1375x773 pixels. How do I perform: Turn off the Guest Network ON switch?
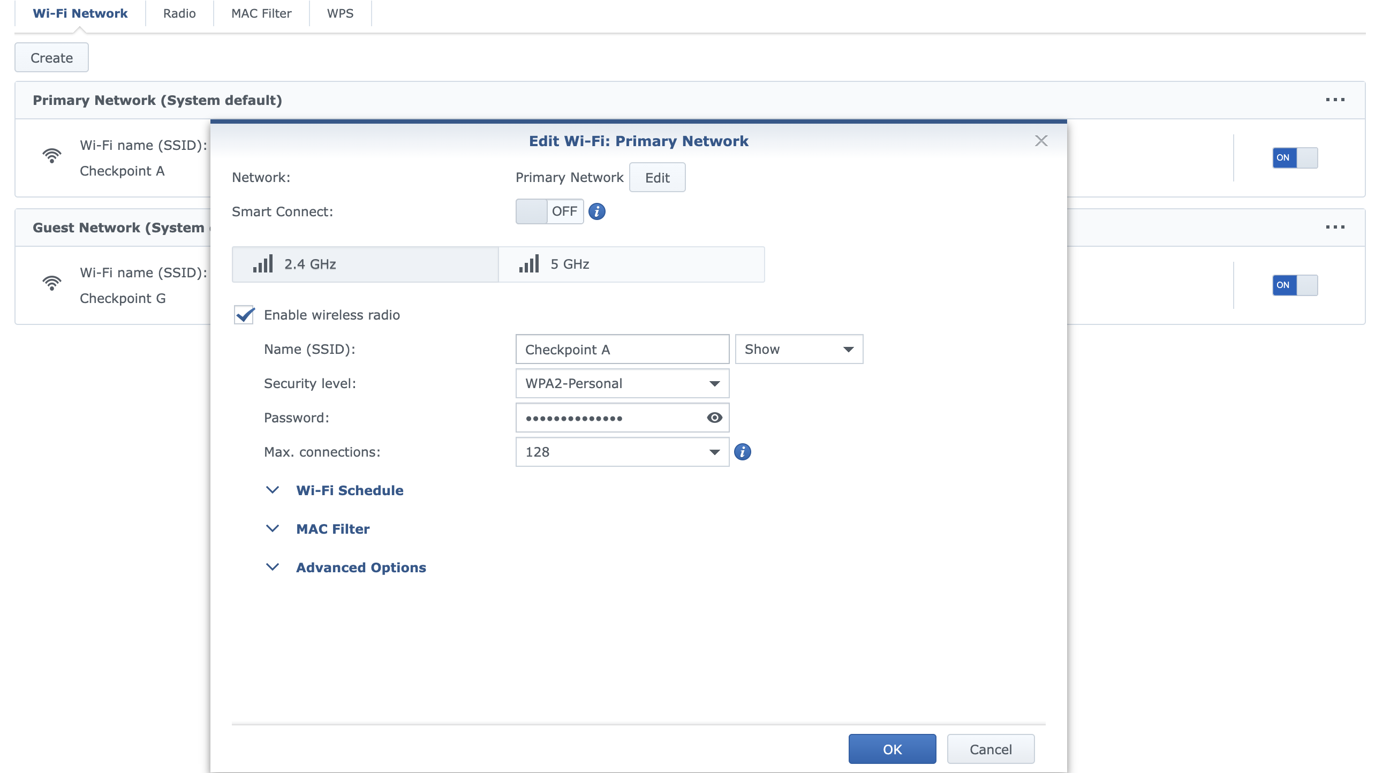click(1295, 285)
